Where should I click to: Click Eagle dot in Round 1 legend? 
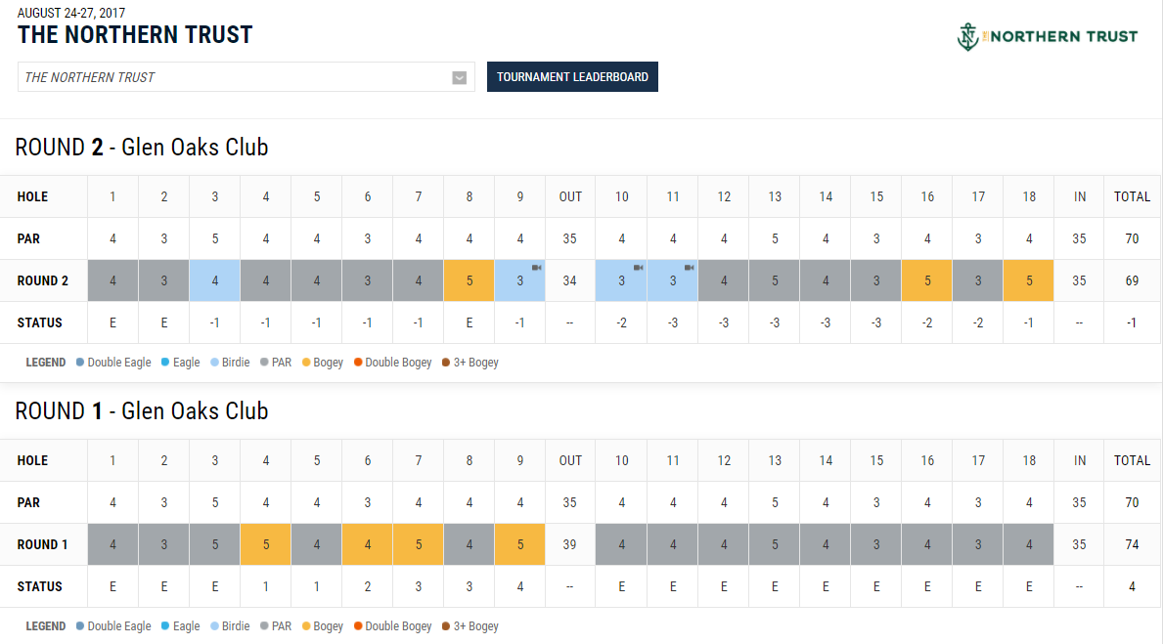tap(166, 626)
